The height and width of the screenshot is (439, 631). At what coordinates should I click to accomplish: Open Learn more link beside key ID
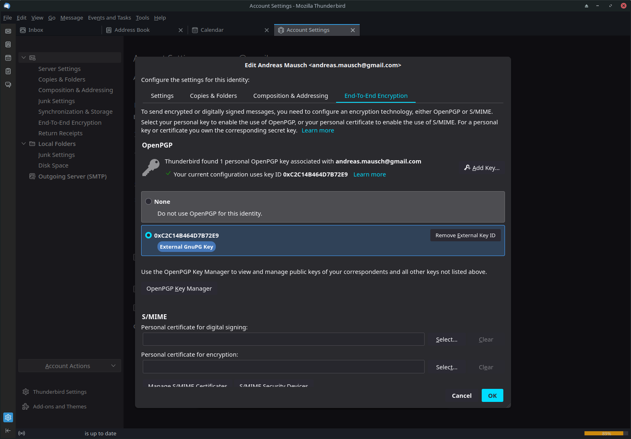pos(370,174)
